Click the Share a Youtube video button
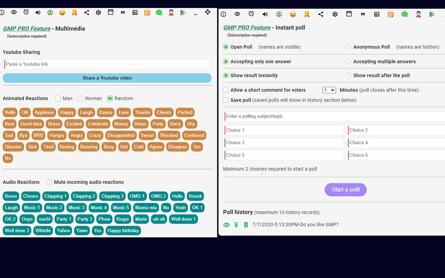445x278 pixels. click(107, 78)
